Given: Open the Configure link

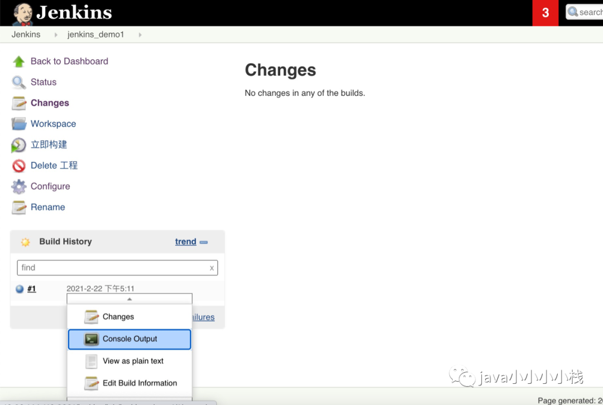Looking at the screenshot, I should click(50, 187).
